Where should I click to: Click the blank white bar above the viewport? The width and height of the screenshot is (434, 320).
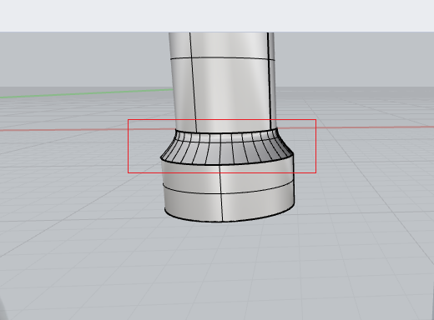coord(217,16)
